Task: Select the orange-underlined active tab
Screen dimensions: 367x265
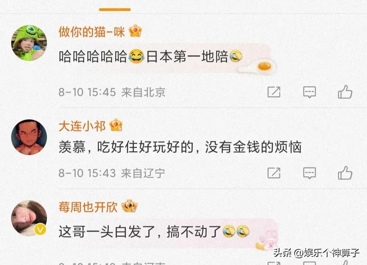Action: pyautogui.click(x=115, y=9)
